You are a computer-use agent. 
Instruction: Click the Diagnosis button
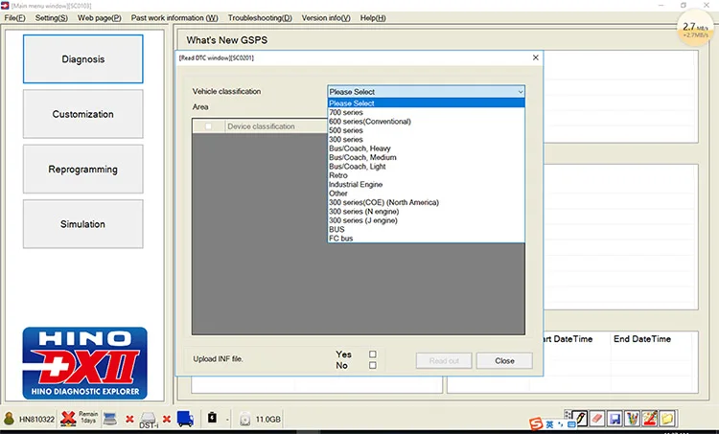[83, 59]
